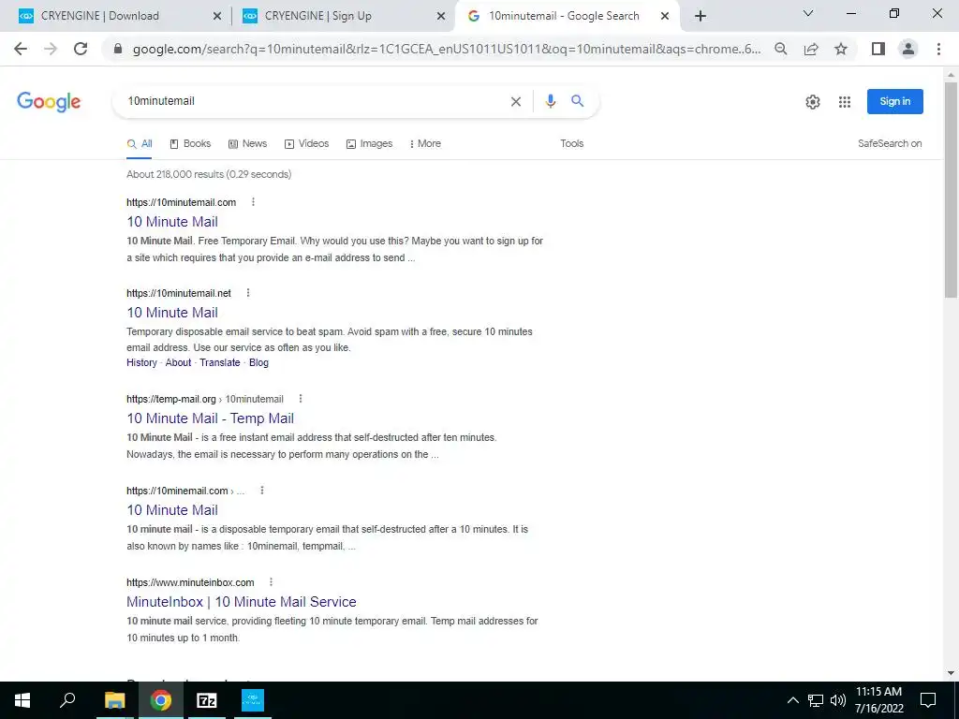Open the Windows Start menu
Viewport: 959px width, 719px height.
tap(22, 700)
